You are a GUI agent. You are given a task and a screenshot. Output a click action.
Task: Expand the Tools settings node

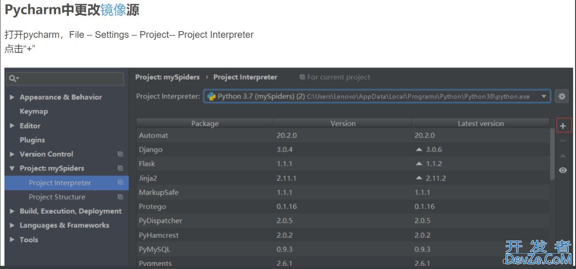pos(12,239)
